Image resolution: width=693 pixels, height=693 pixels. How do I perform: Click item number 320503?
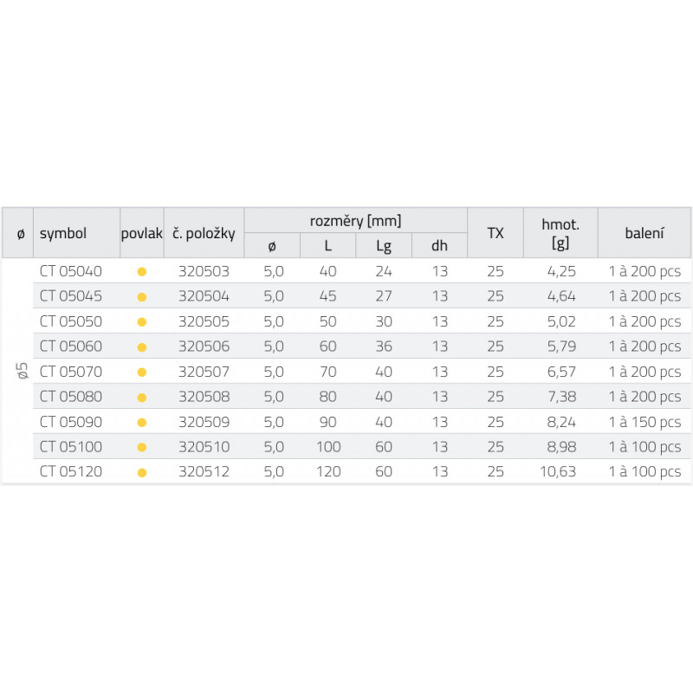click(204, 271)
